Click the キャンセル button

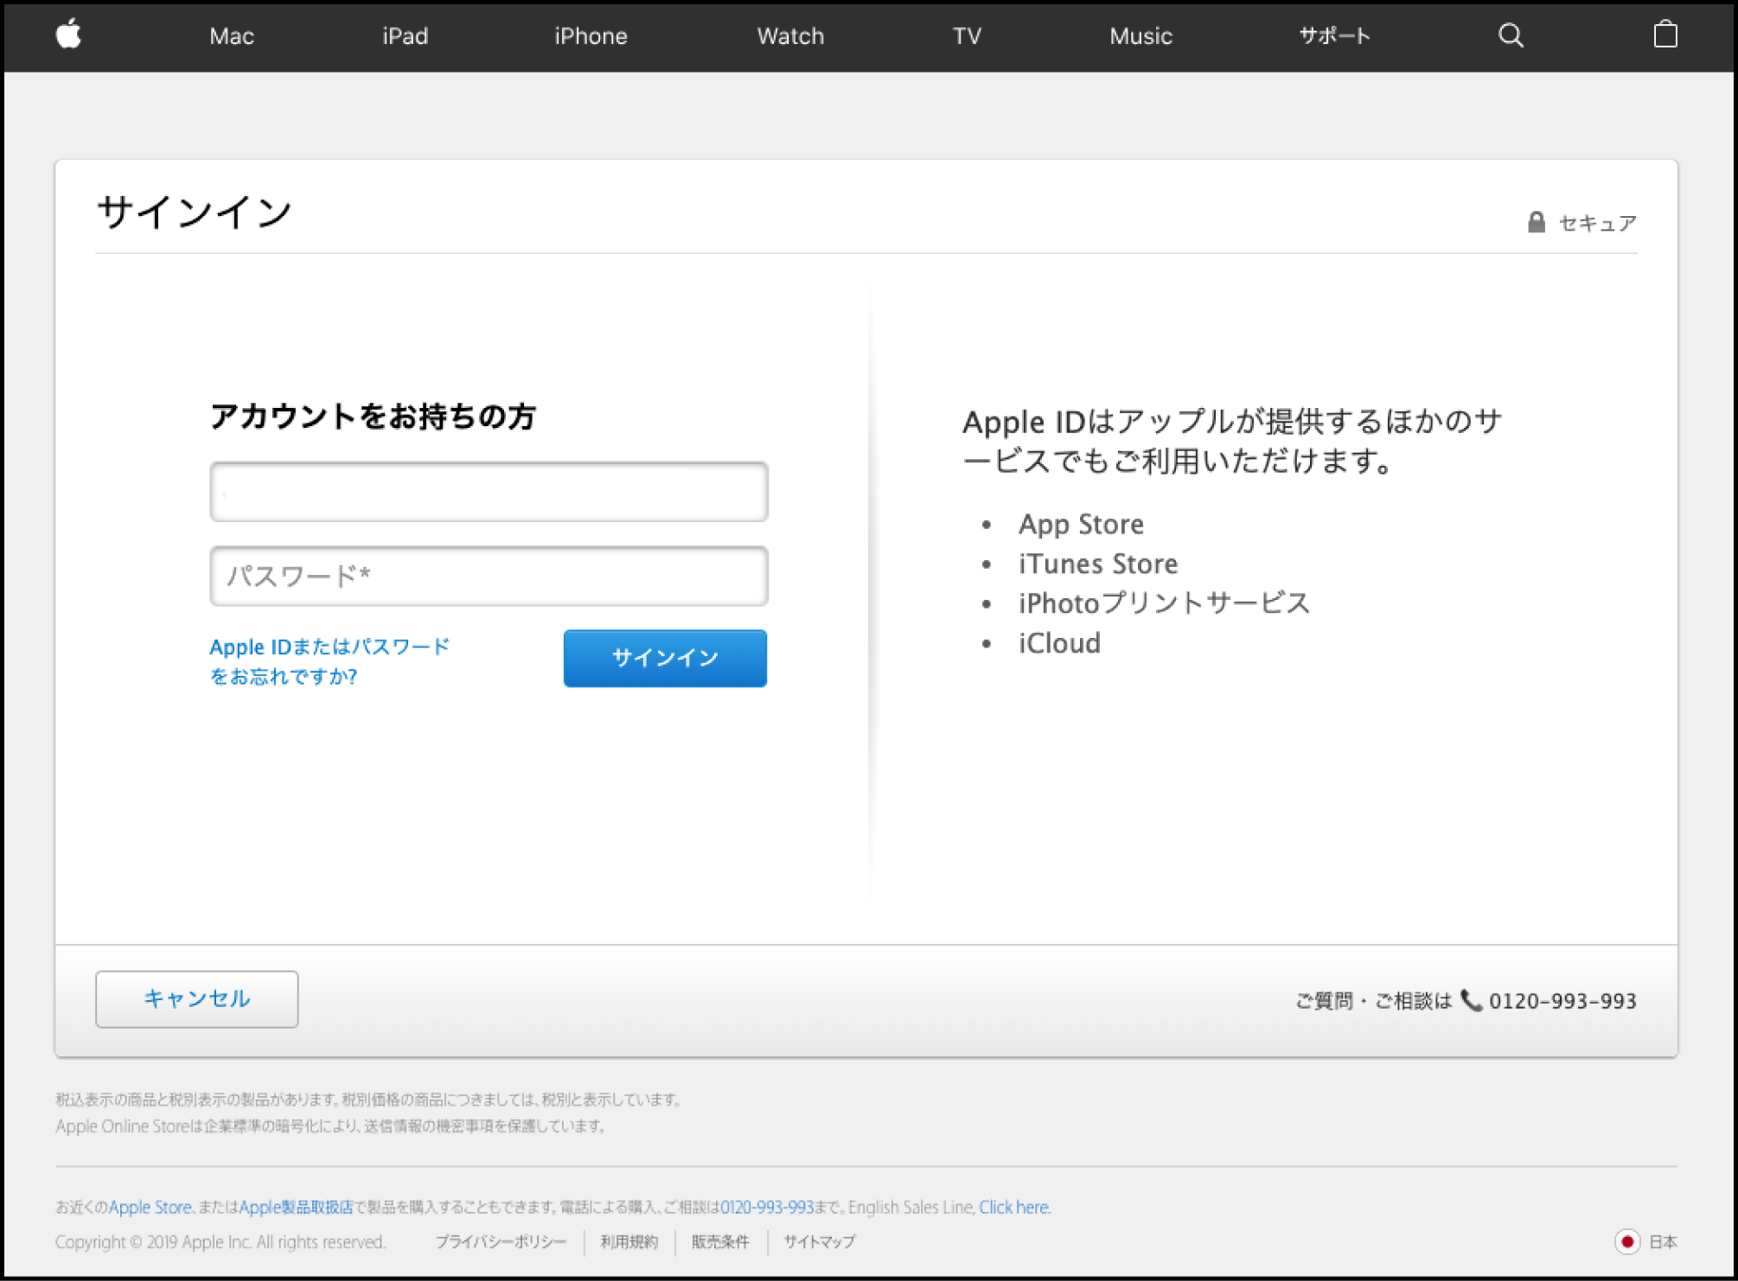197,998
